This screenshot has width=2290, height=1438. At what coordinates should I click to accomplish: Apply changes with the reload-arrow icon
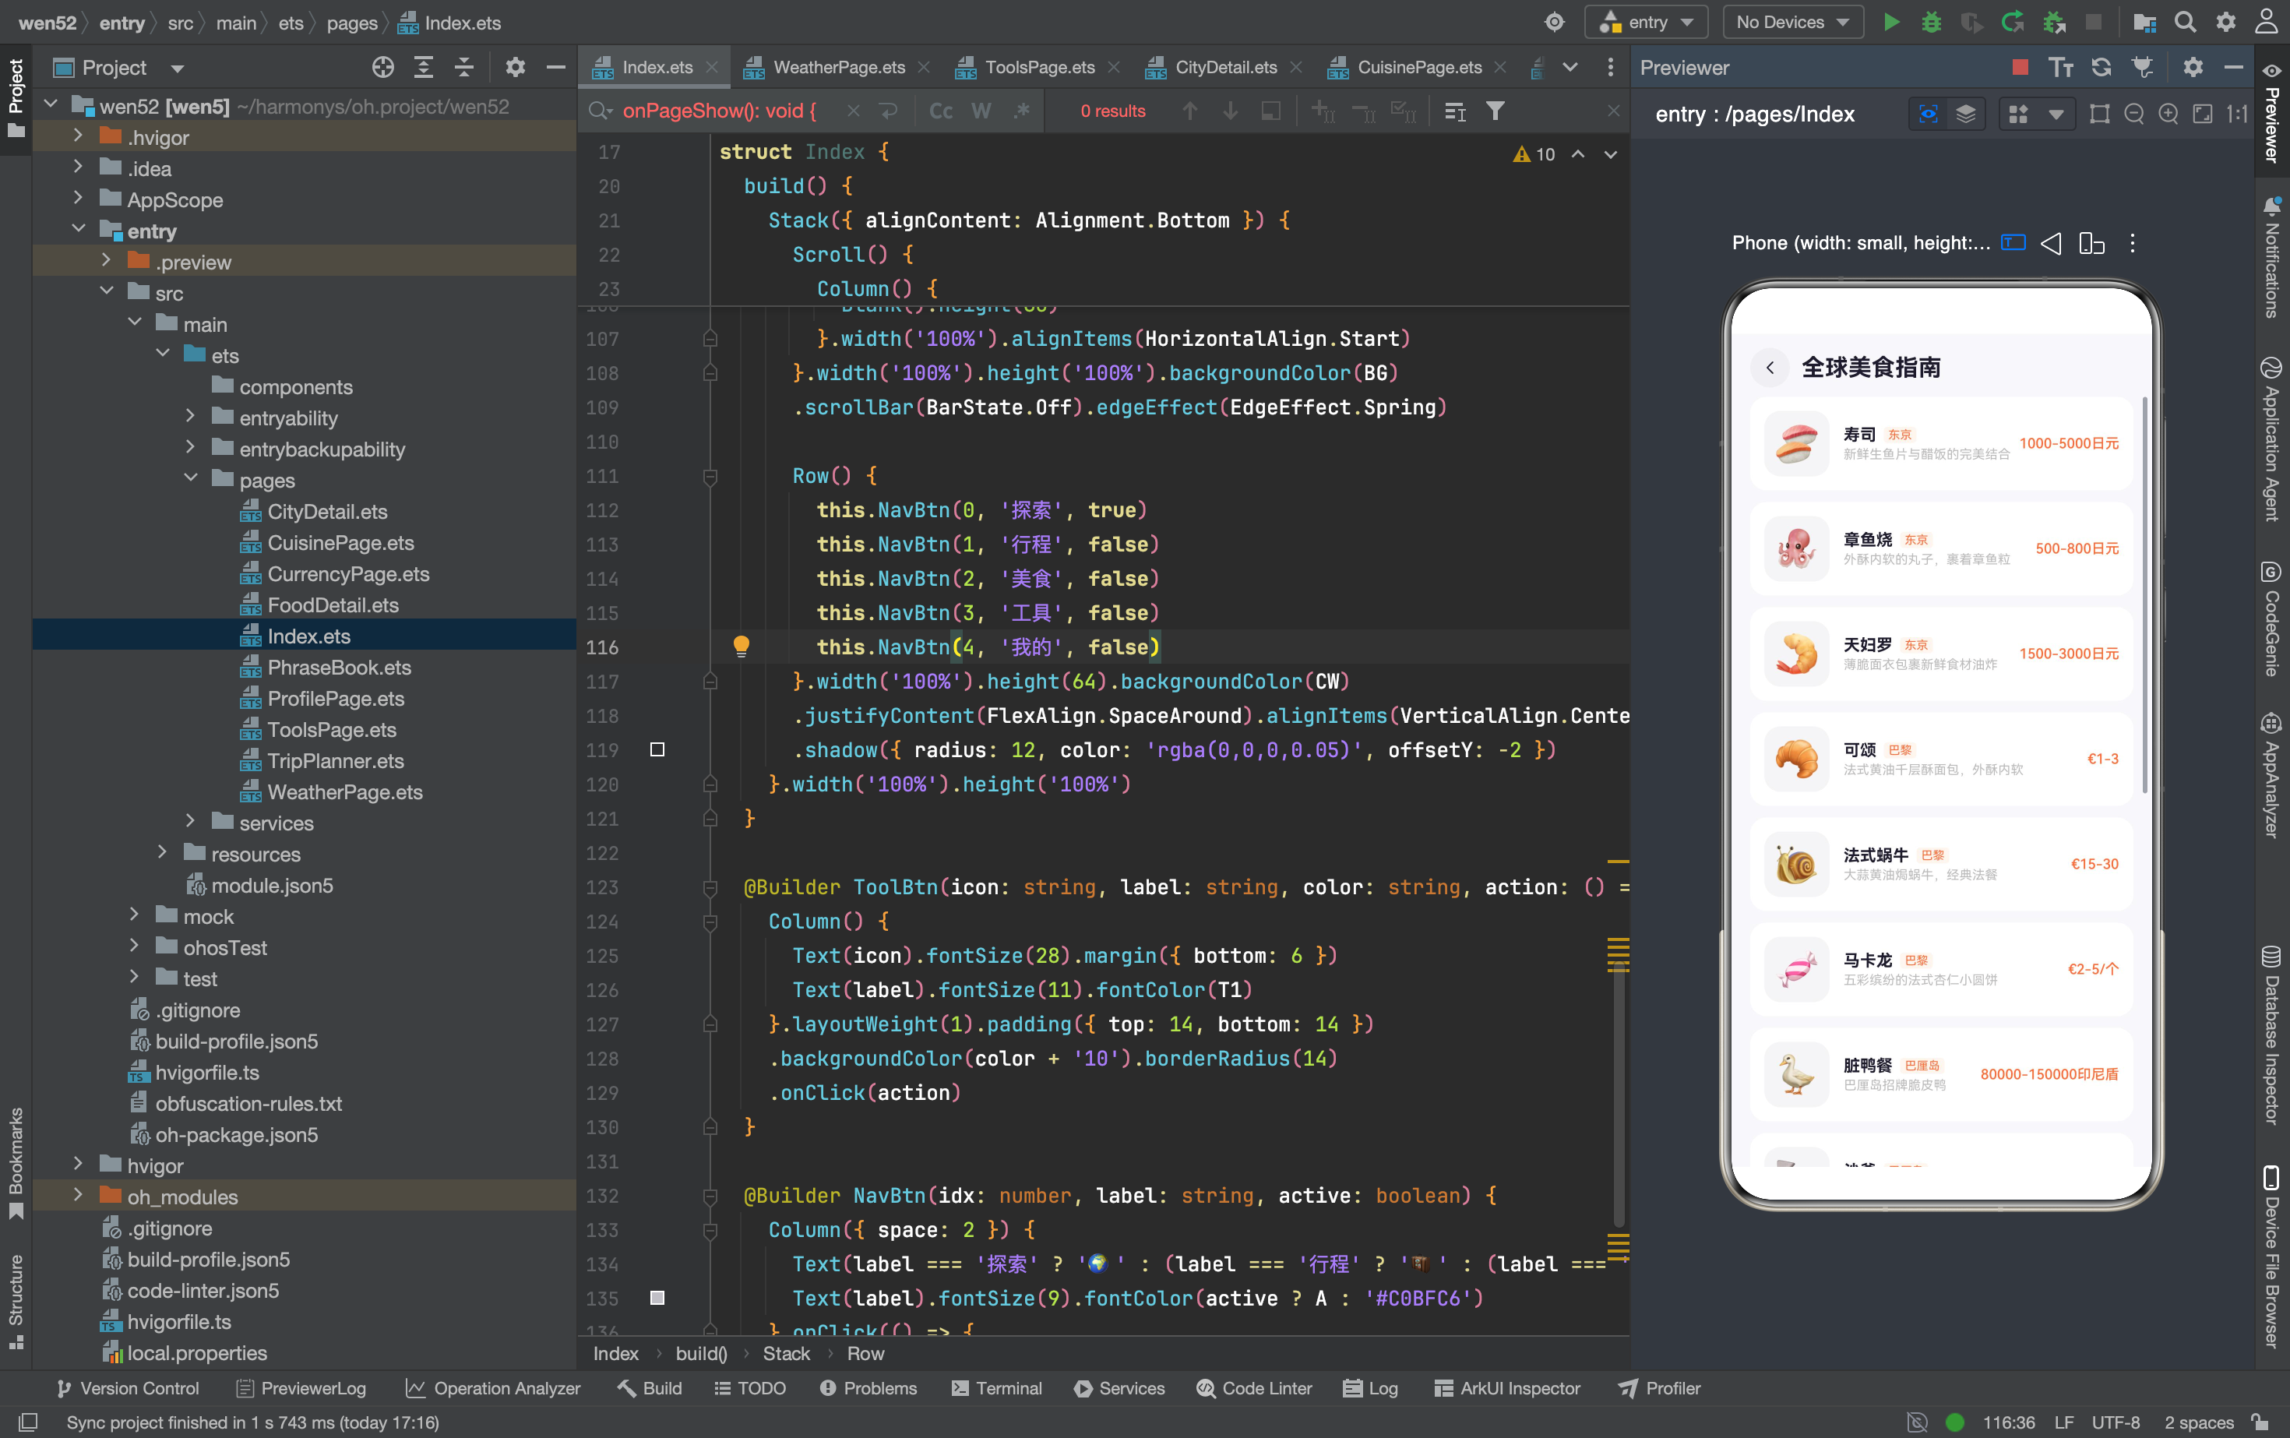click(2012, 22)
